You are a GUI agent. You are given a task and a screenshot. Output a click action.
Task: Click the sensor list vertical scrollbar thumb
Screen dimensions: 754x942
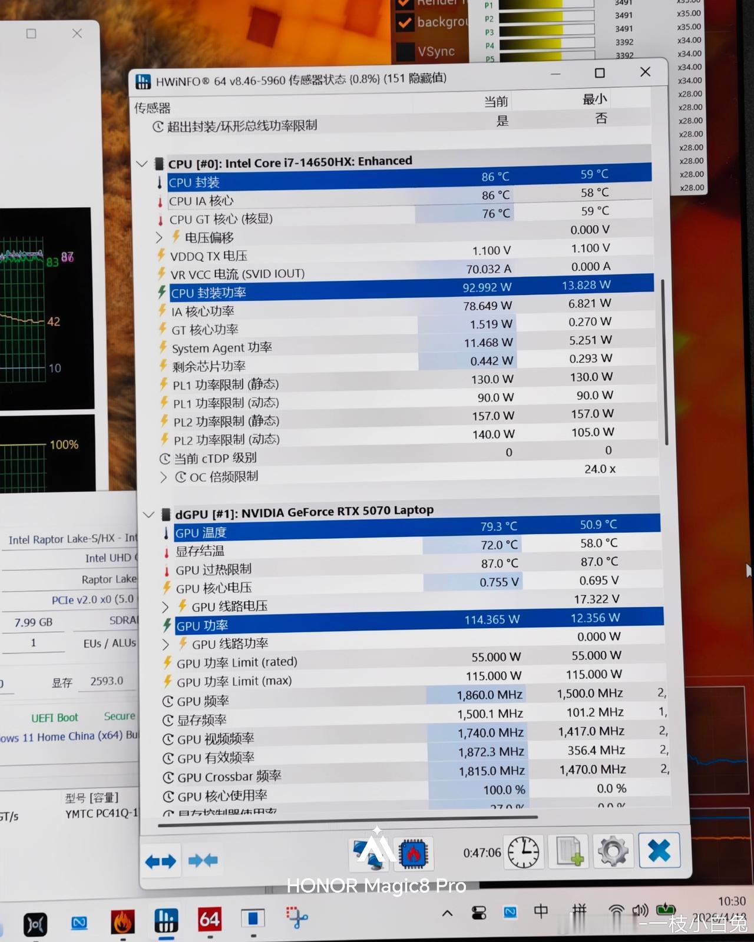(x=666, y=362)
